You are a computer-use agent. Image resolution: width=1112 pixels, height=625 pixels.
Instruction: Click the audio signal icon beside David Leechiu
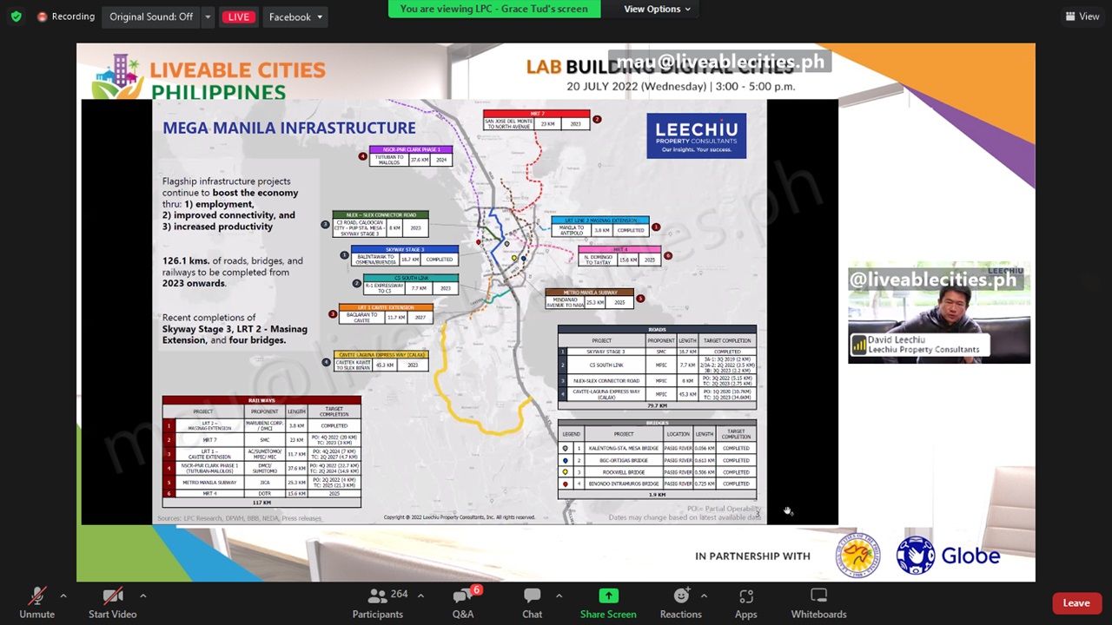(858, 345)
